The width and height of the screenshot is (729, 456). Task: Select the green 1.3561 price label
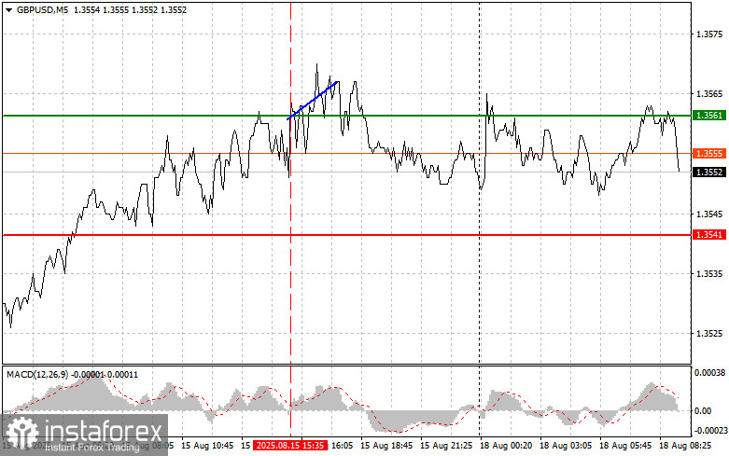point(709,115)
